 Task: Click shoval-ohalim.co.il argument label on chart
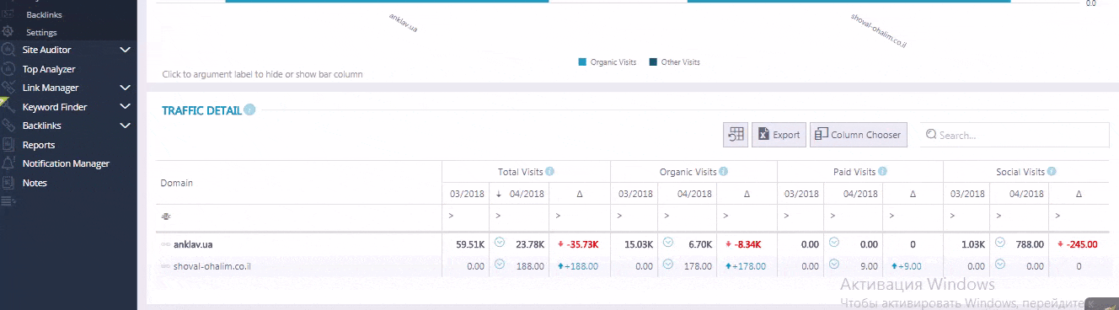(878, 30)
